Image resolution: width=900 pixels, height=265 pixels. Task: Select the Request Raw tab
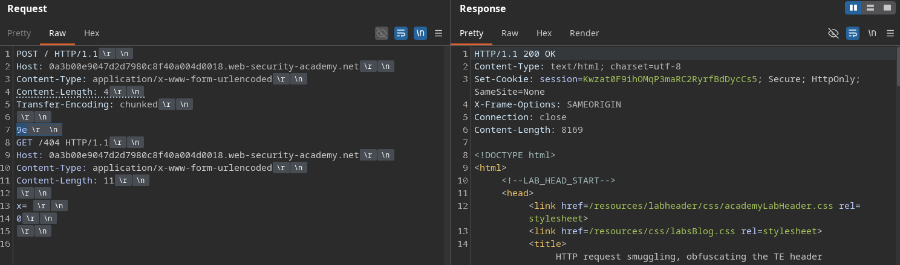pyautogui.click(x=57, y=33)
